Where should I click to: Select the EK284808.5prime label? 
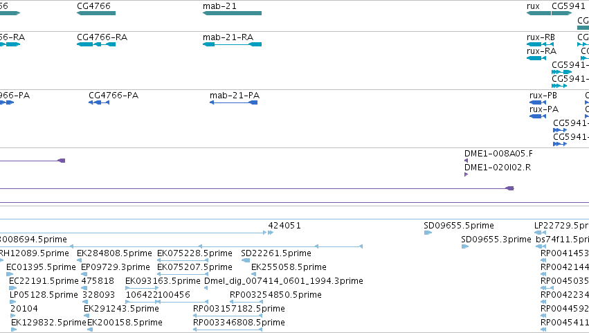click(114, 253)
